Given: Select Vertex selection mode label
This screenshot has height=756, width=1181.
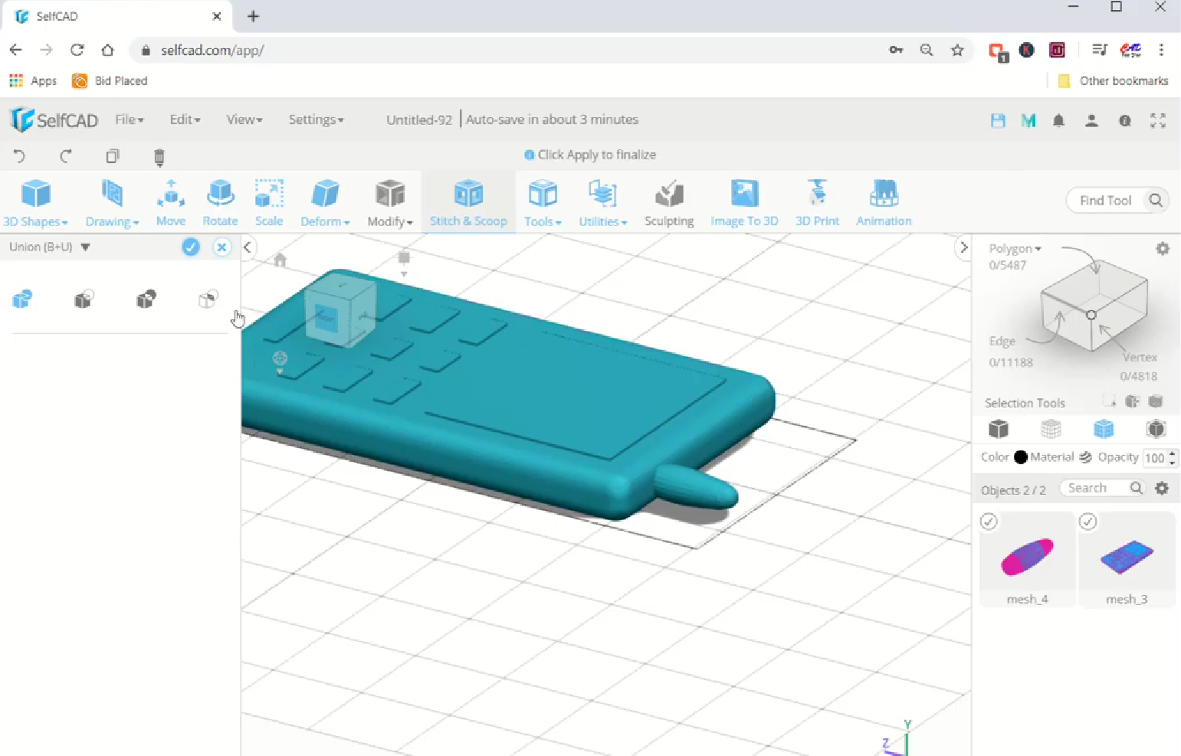Looking at the screenshot, I should [x=1140, y=357].
